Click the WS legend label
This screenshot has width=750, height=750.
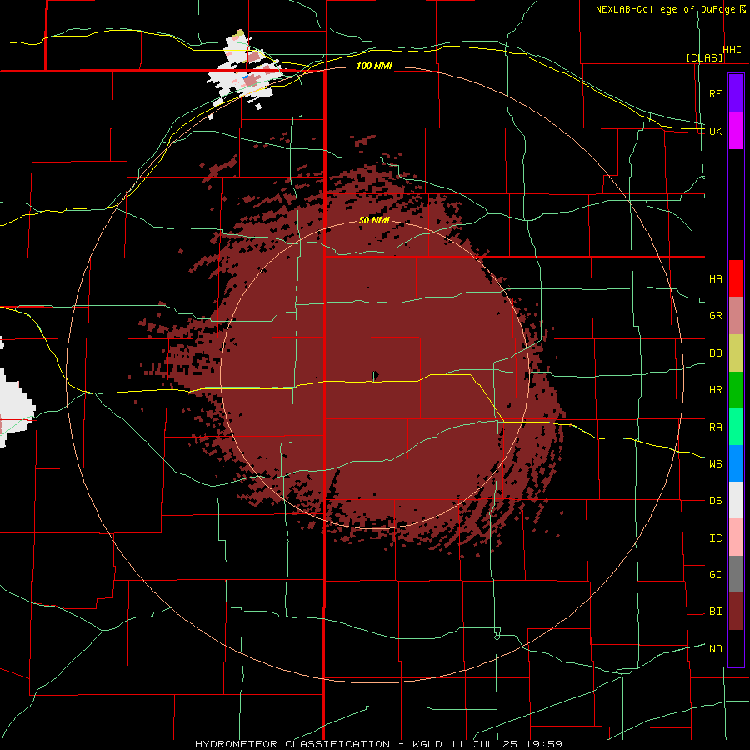coord(715,464)
